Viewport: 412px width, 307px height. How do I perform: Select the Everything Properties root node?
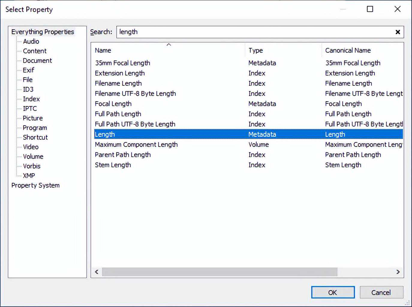[43, 32]
